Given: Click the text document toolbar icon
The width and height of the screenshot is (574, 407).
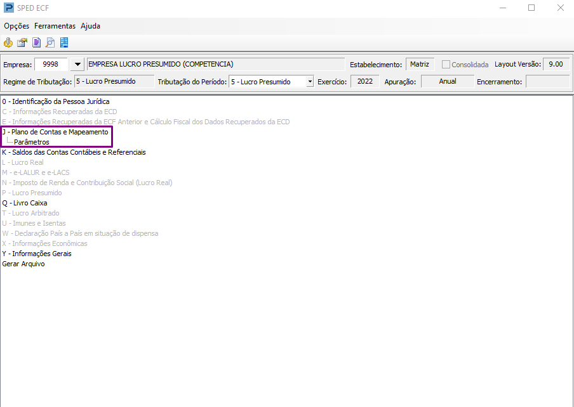Looking at the screenshot, I should (36, 42).
